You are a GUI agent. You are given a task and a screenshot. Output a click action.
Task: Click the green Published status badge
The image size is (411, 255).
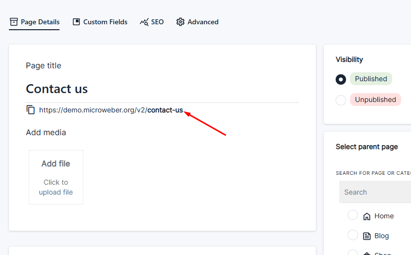tap(371, 79)
